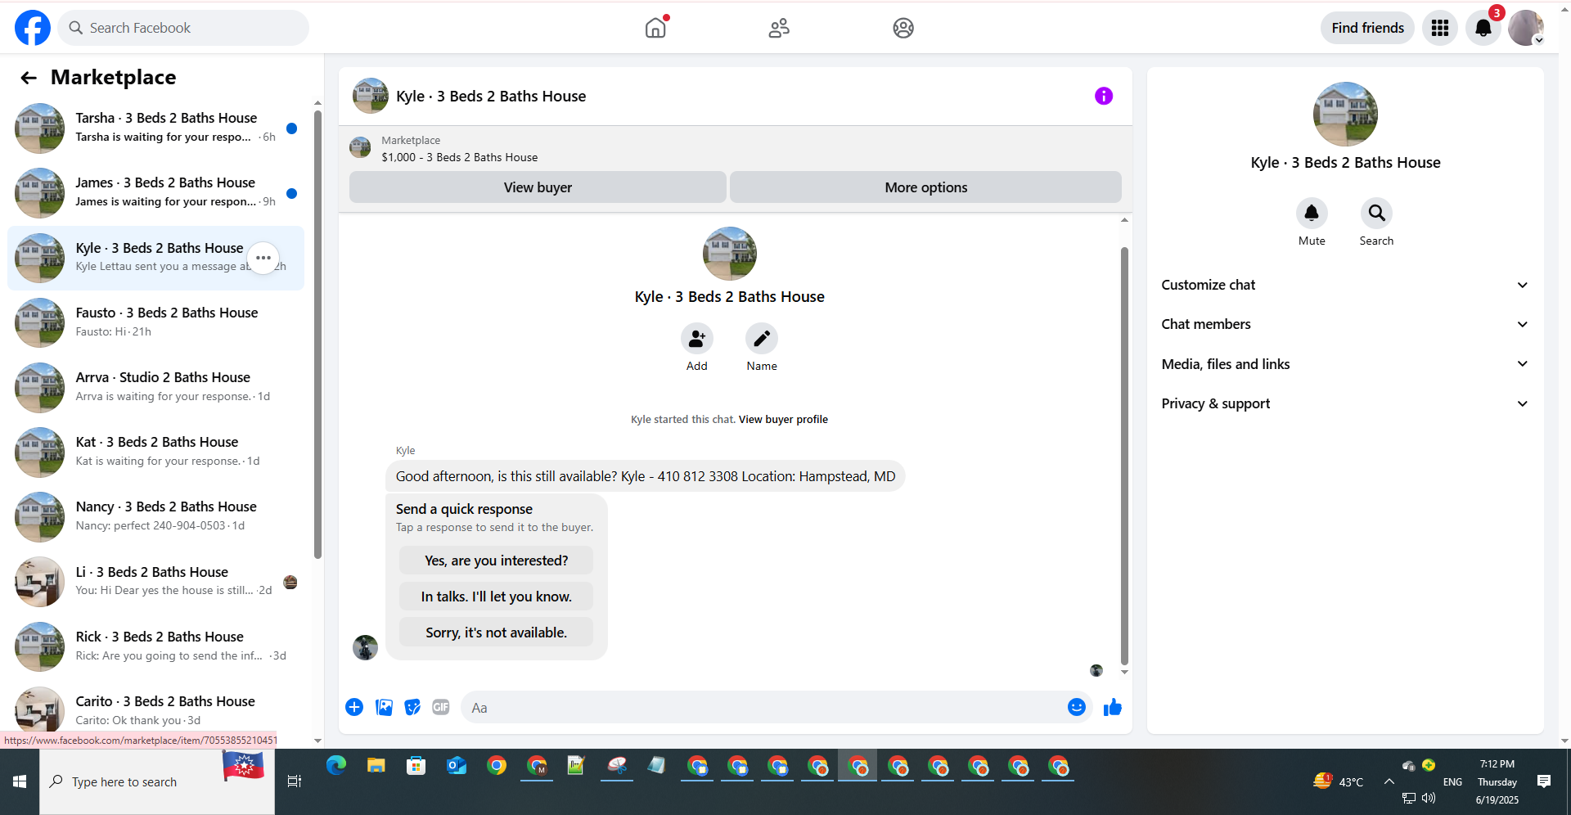Image resolution: width=1571 pixels, height=815 pixels.
Task: Open the Groups icon in top navigation
Action: coord(903,28)
